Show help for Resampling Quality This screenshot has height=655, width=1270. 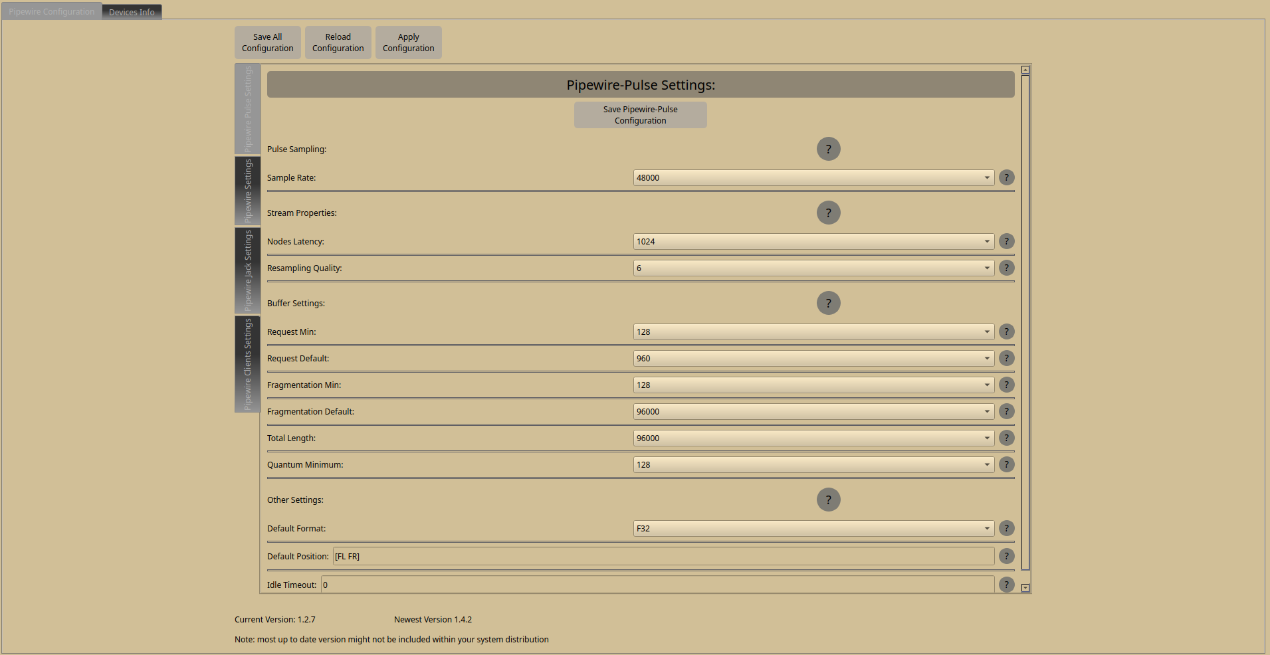1006,268
